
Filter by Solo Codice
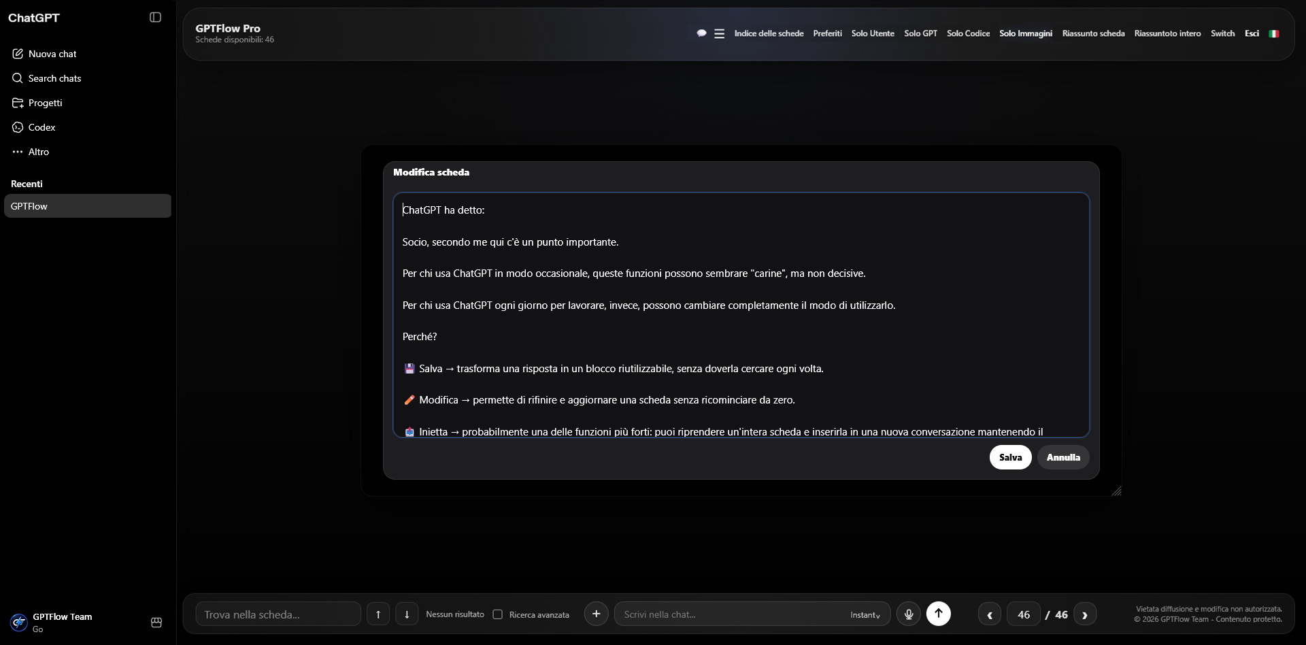point(968,33)
